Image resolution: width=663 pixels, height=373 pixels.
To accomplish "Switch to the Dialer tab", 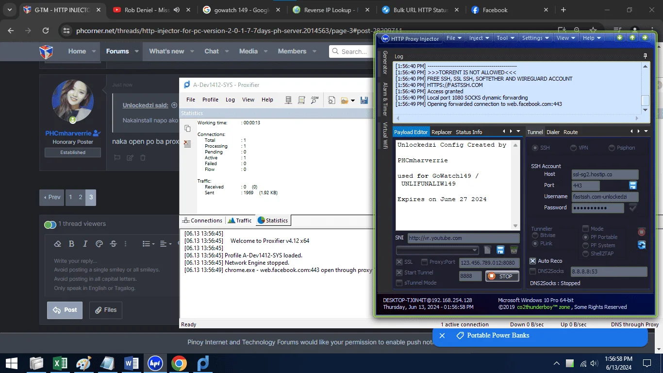I will [553, 132].
